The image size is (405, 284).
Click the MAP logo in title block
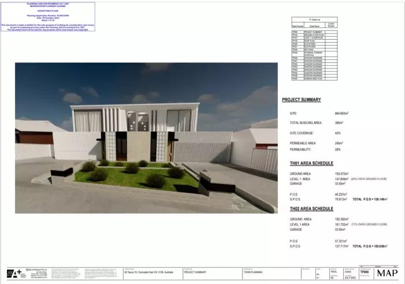[386, 273]
